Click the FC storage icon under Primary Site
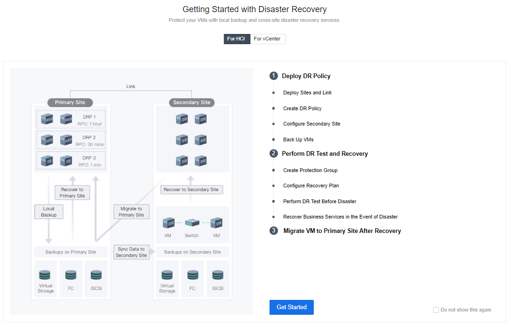 (71, 275)
